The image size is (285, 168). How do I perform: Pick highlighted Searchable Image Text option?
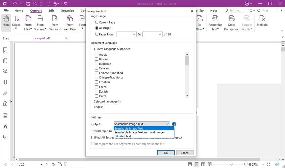tap(144, 128)
